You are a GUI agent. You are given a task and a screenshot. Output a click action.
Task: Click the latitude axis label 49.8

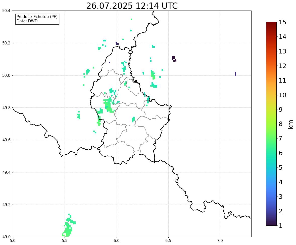pyautogui.click(x=6, y=108)
